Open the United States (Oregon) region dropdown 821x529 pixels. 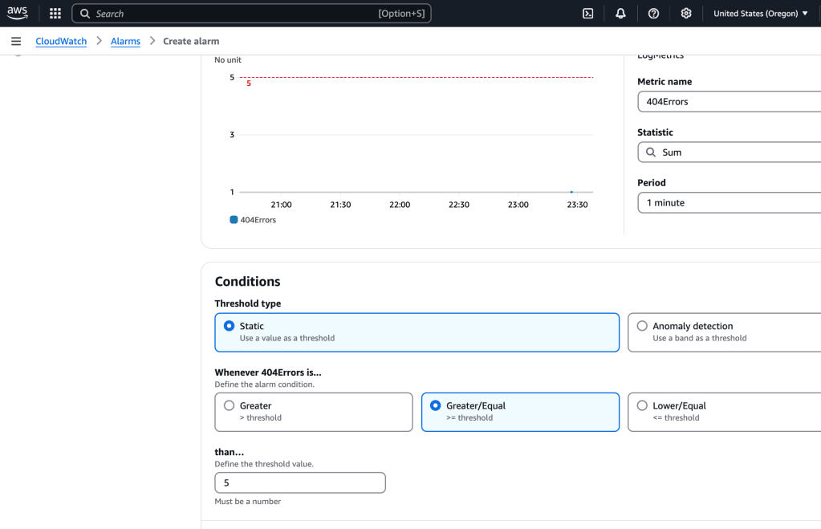[760, 14]
